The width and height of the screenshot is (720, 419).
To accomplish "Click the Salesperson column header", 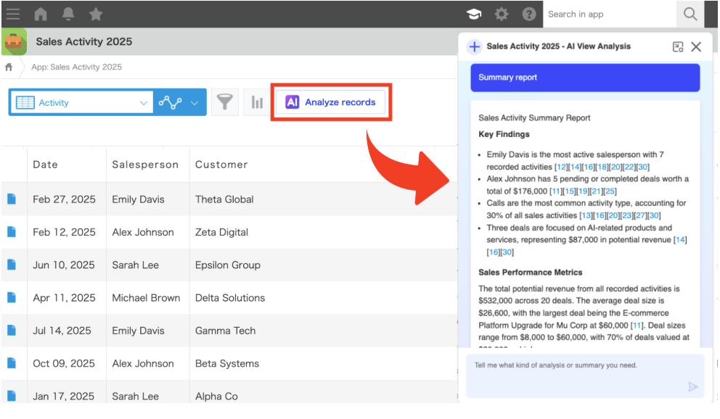I will pyautogui.click(x=145, y=165).
